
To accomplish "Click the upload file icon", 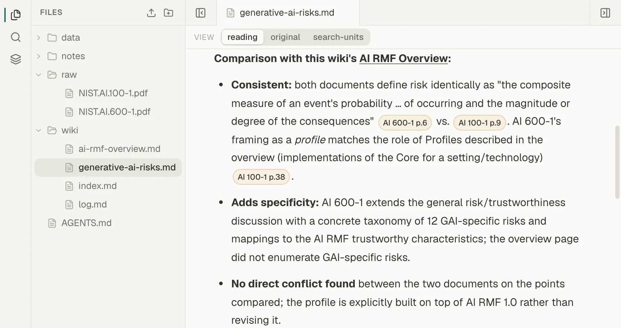I will (x=151, y=13).
